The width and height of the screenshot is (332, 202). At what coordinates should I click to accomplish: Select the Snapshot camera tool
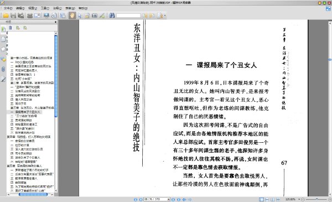coord(95,15)
